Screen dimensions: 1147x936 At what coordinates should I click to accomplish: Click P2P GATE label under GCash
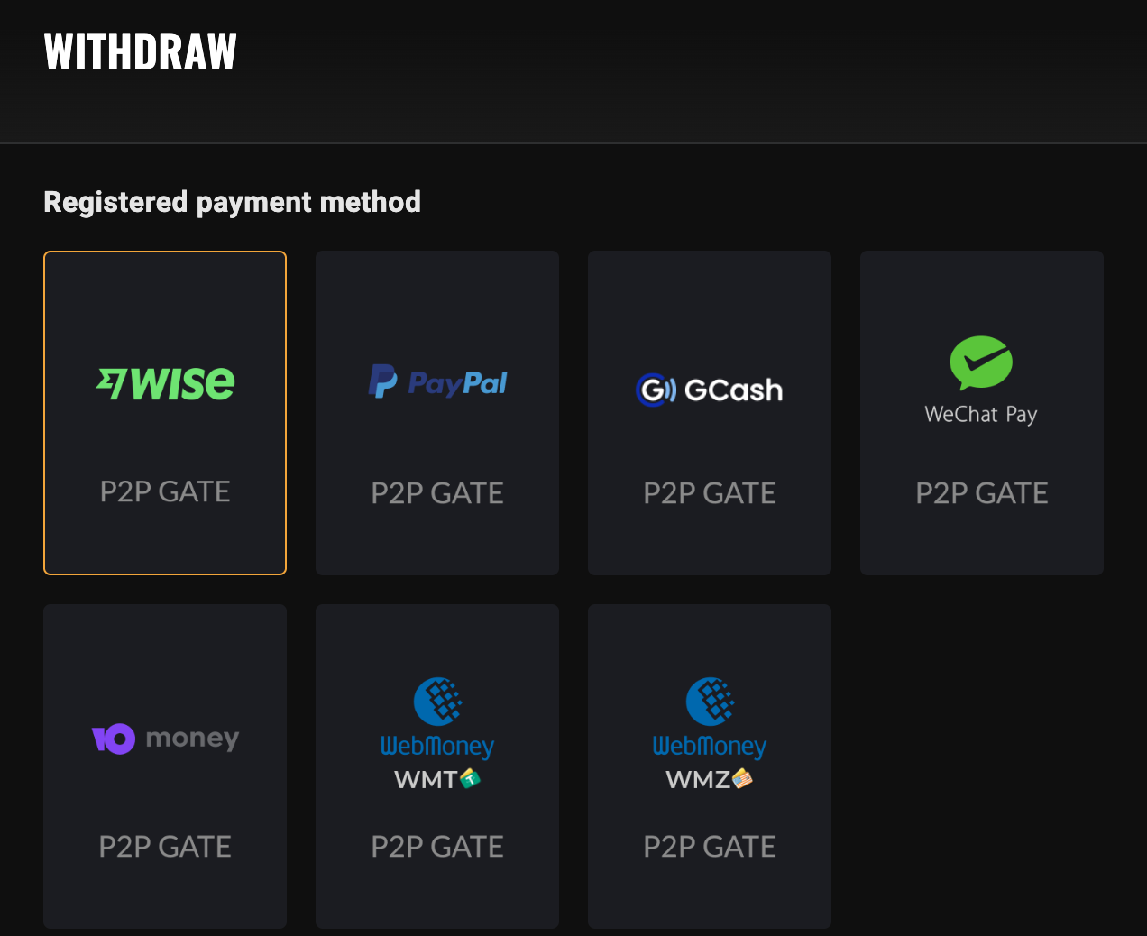(710, 493)
